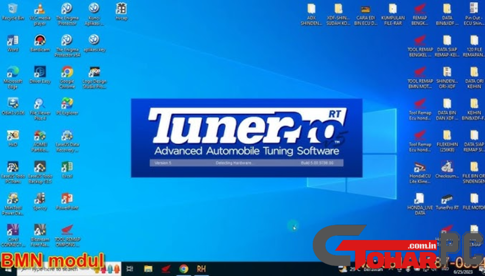
Task: Select CARA EDI BIN ECU file
Action: (x=366, y=14)
